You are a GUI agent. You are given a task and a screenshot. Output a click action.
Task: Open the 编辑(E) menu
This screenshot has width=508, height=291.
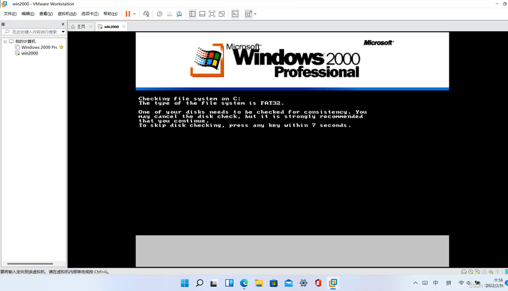point(28,14)
